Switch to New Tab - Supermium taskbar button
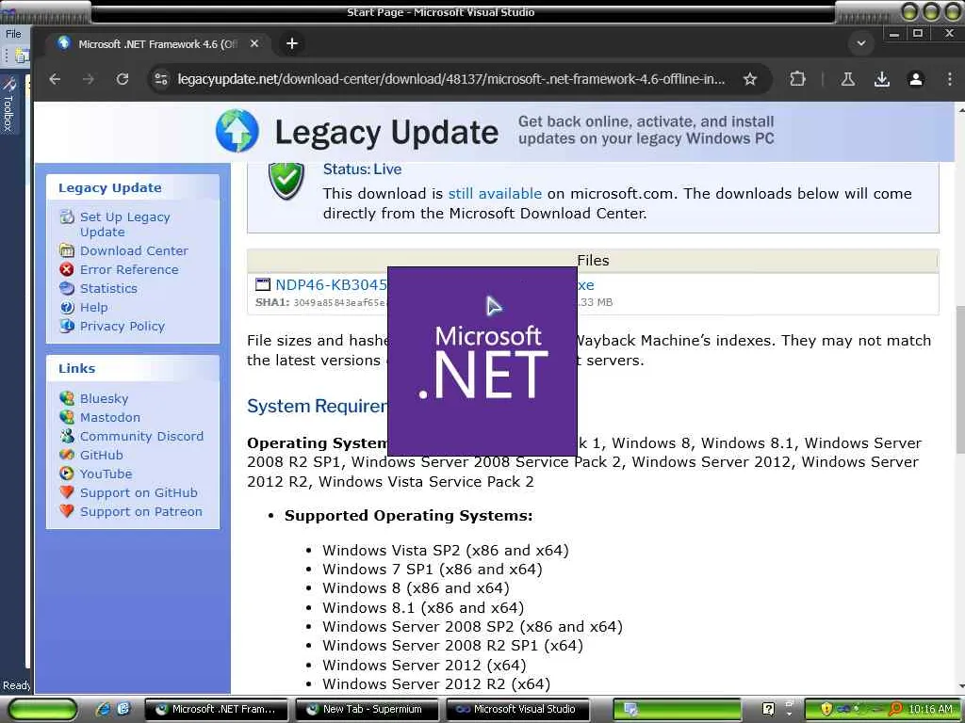This screenshot has width=965, height=723. point(367,710)
